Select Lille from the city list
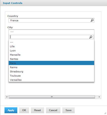The width and height of the screenshot is (107, 115). click(51, 46)
